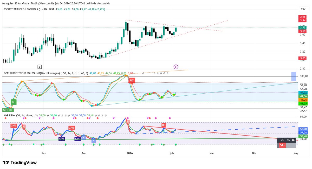
Task: Click the Kas label on the time axis
Action: [44, 153]
